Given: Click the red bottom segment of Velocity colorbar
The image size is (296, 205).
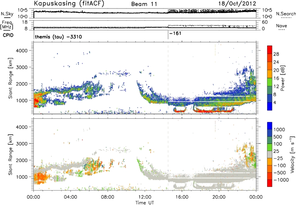Looking at the screenshot, I should click(270, 183).
